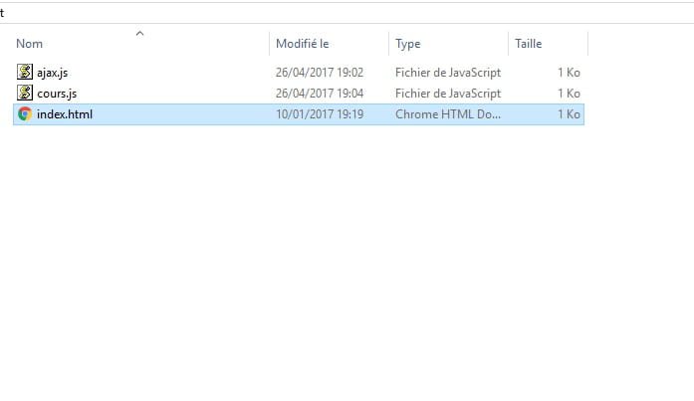The width and height of the screenshot is (694, 401).
Task: Sort files by the Taille column
Action: point(528,44)
